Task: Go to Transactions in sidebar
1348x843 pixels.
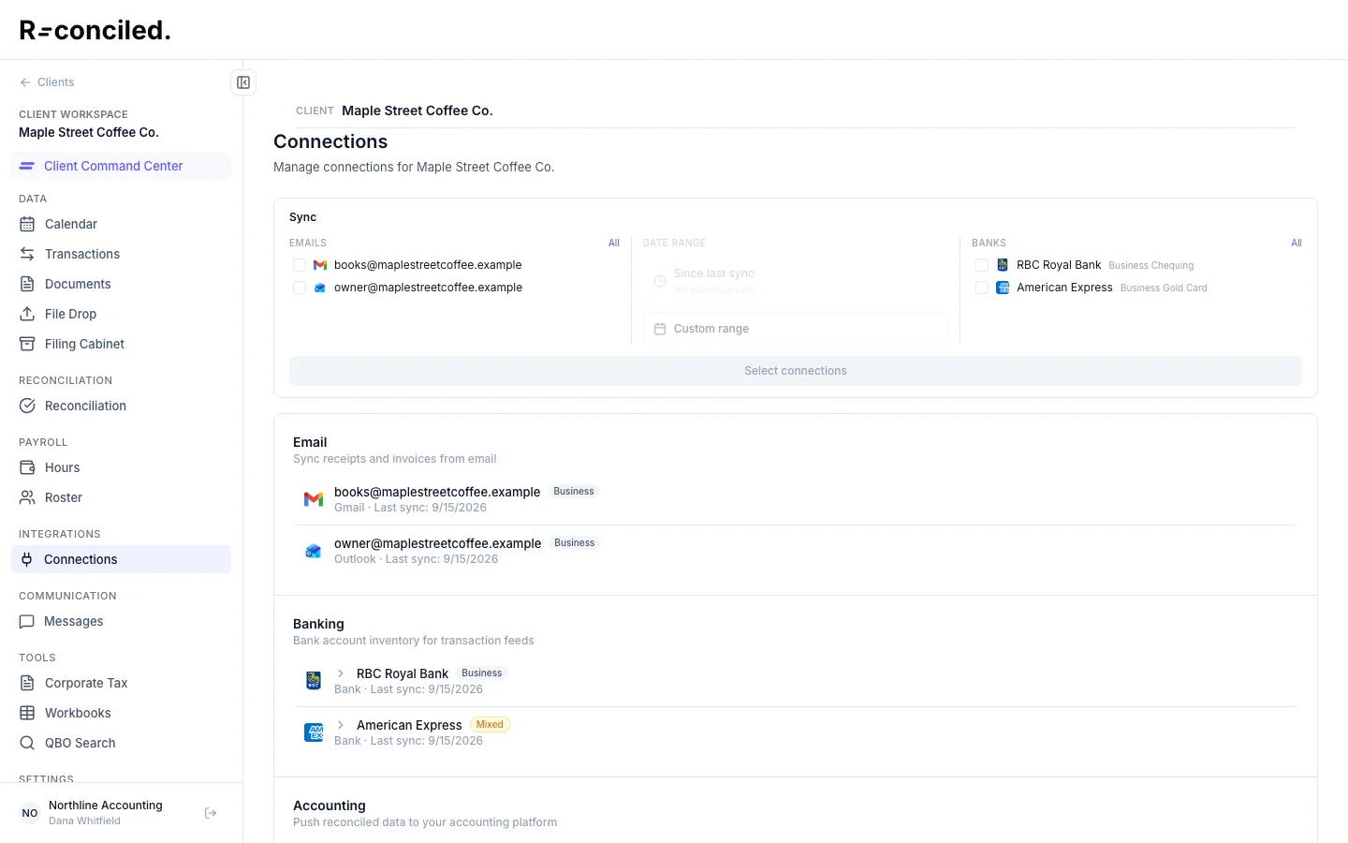Action: pos(122,254)
